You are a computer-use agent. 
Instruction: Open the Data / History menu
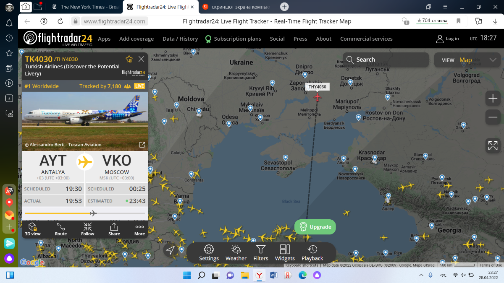(x=180, y=39)
